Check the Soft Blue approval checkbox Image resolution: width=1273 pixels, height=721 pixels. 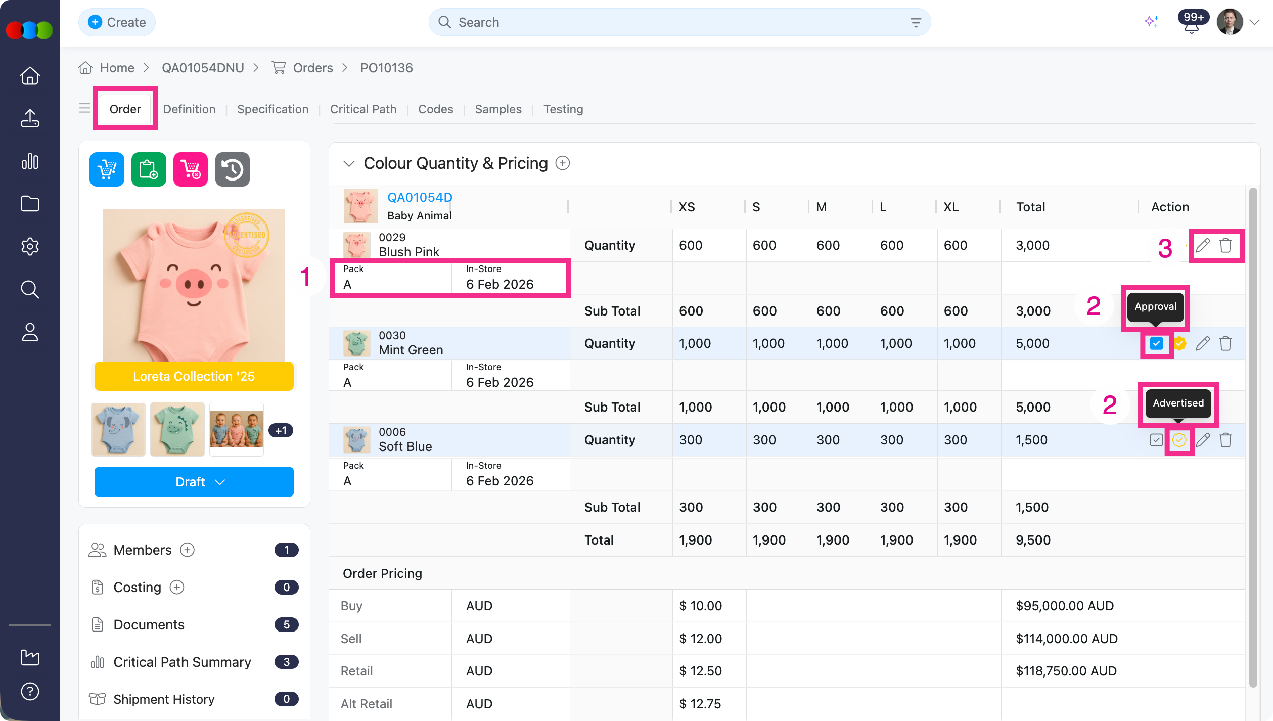(x=1156, y=440)
